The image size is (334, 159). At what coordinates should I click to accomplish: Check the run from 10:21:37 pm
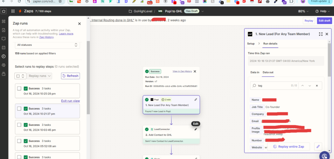click(x=19, y=108)
